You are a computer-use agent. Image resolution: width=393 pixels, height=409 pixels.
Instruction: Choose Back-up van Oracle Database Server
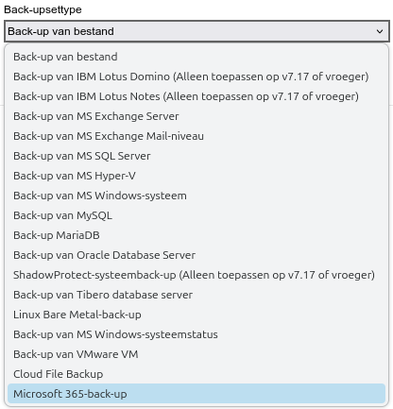coord(196,255)
